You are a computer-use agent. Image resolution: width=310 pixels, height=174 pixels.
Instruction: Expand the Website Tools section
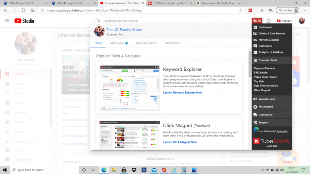click(267, 99)
